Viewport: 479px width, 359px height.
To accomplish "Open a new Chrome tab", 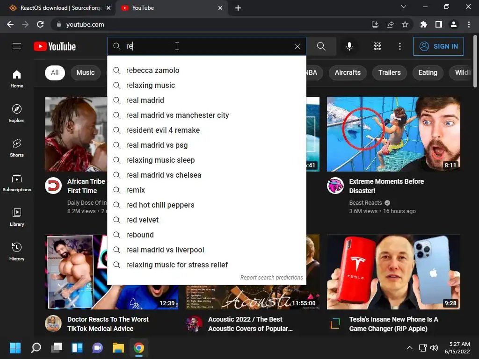I will (238, 8).
